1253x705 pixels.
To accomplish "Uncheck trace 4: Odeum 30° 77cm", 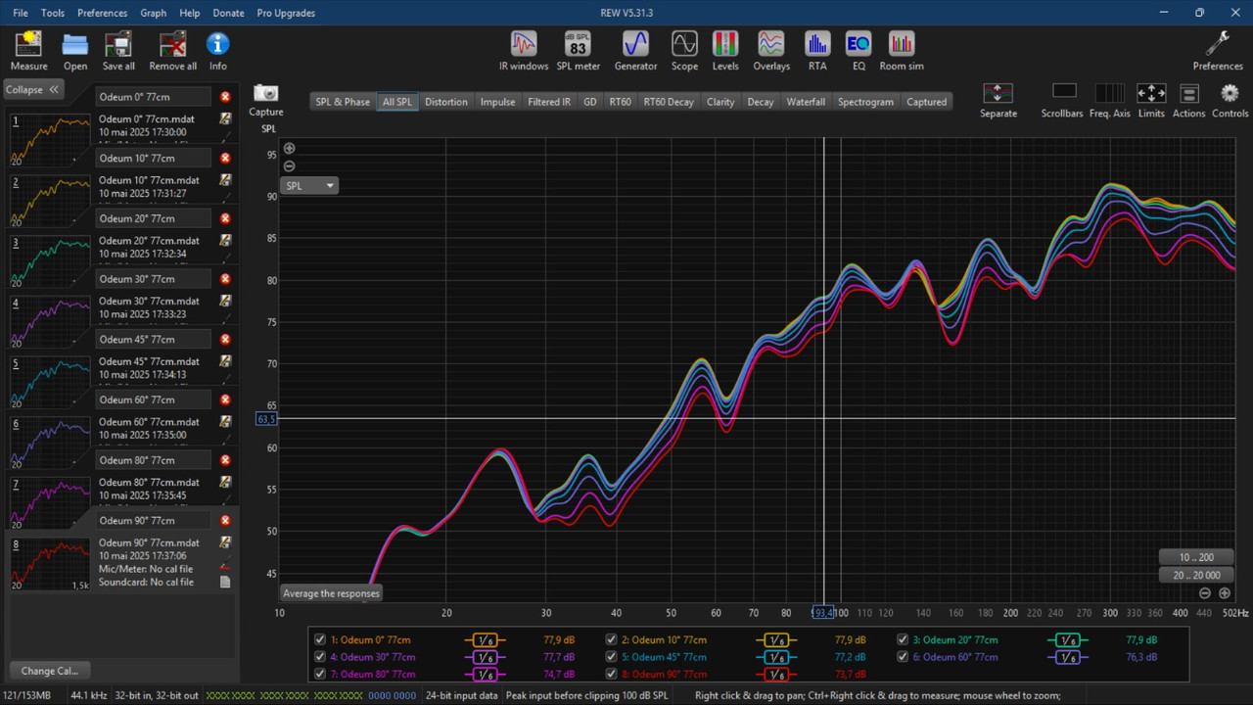I will [320, 657].
